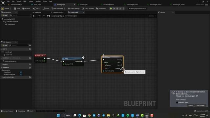The image size is (210, 118).
Task: Save the blueprint with the Save button
Action: 17,9
